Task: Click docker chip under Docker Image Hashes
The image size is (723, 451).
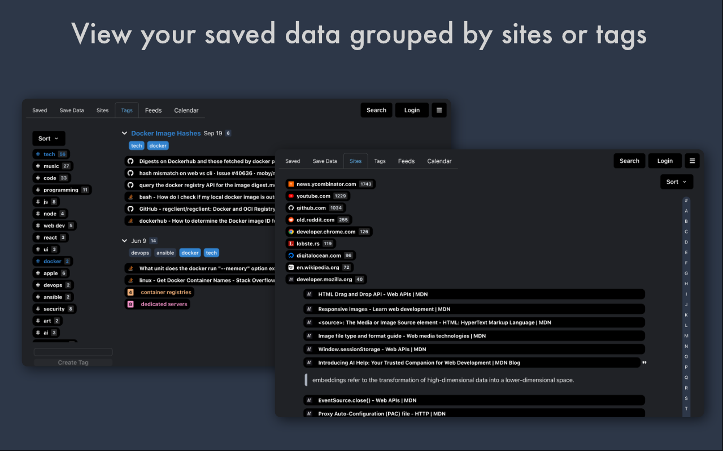Action: coord(158,145)
